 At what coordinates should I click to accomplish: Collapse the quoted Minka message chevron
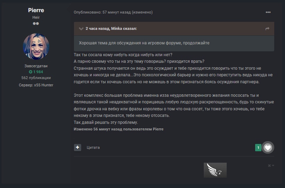coord(81,28)
